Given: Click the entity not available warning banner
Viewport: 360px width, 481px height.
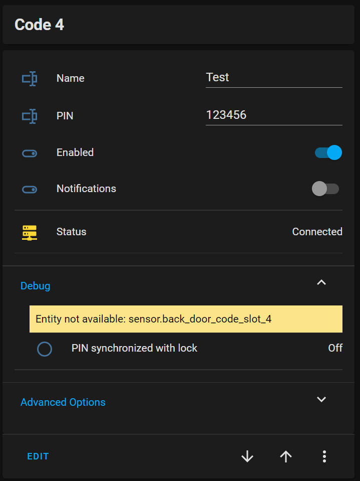Looking at the screenshot, I should [186, 319].
